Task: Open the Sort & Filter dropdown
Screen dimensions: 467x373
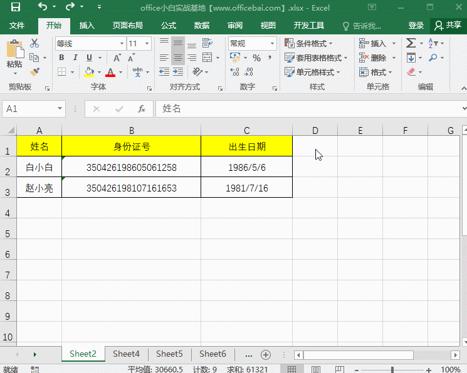Action: coord(436,43)
